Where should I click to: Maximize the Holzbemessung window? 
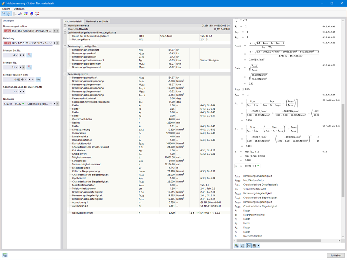pyautogui.click(x=332, y=3)
